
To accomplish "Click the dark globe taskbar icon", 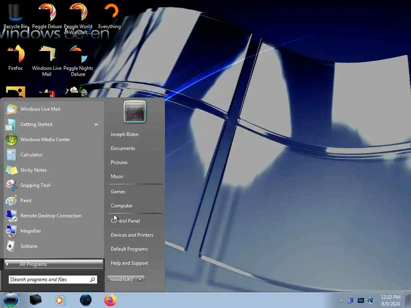I will (86, 300).
